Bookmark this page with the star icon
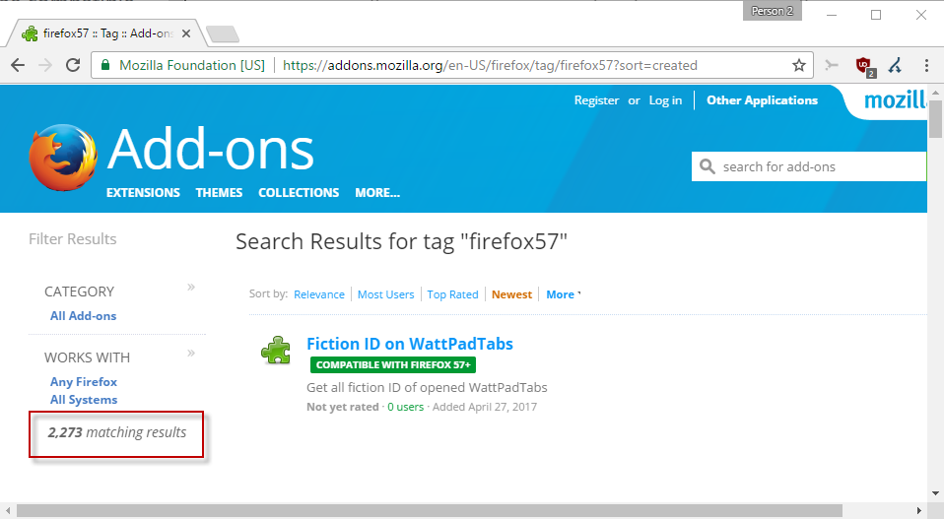Image resolution: width=944 pixels, height=519 pixels. [799, 65]
